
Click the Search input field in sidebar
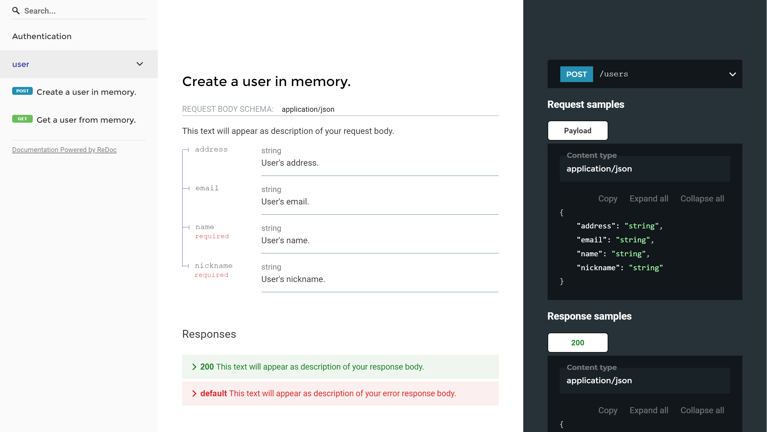(79, 11)
